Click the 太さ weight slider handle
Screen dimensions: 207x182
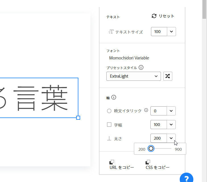(x=151, y=148)
